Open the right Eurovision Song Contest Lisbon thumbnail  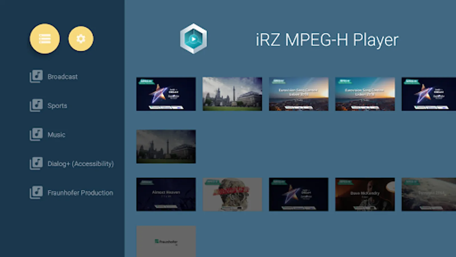(365, 94)
